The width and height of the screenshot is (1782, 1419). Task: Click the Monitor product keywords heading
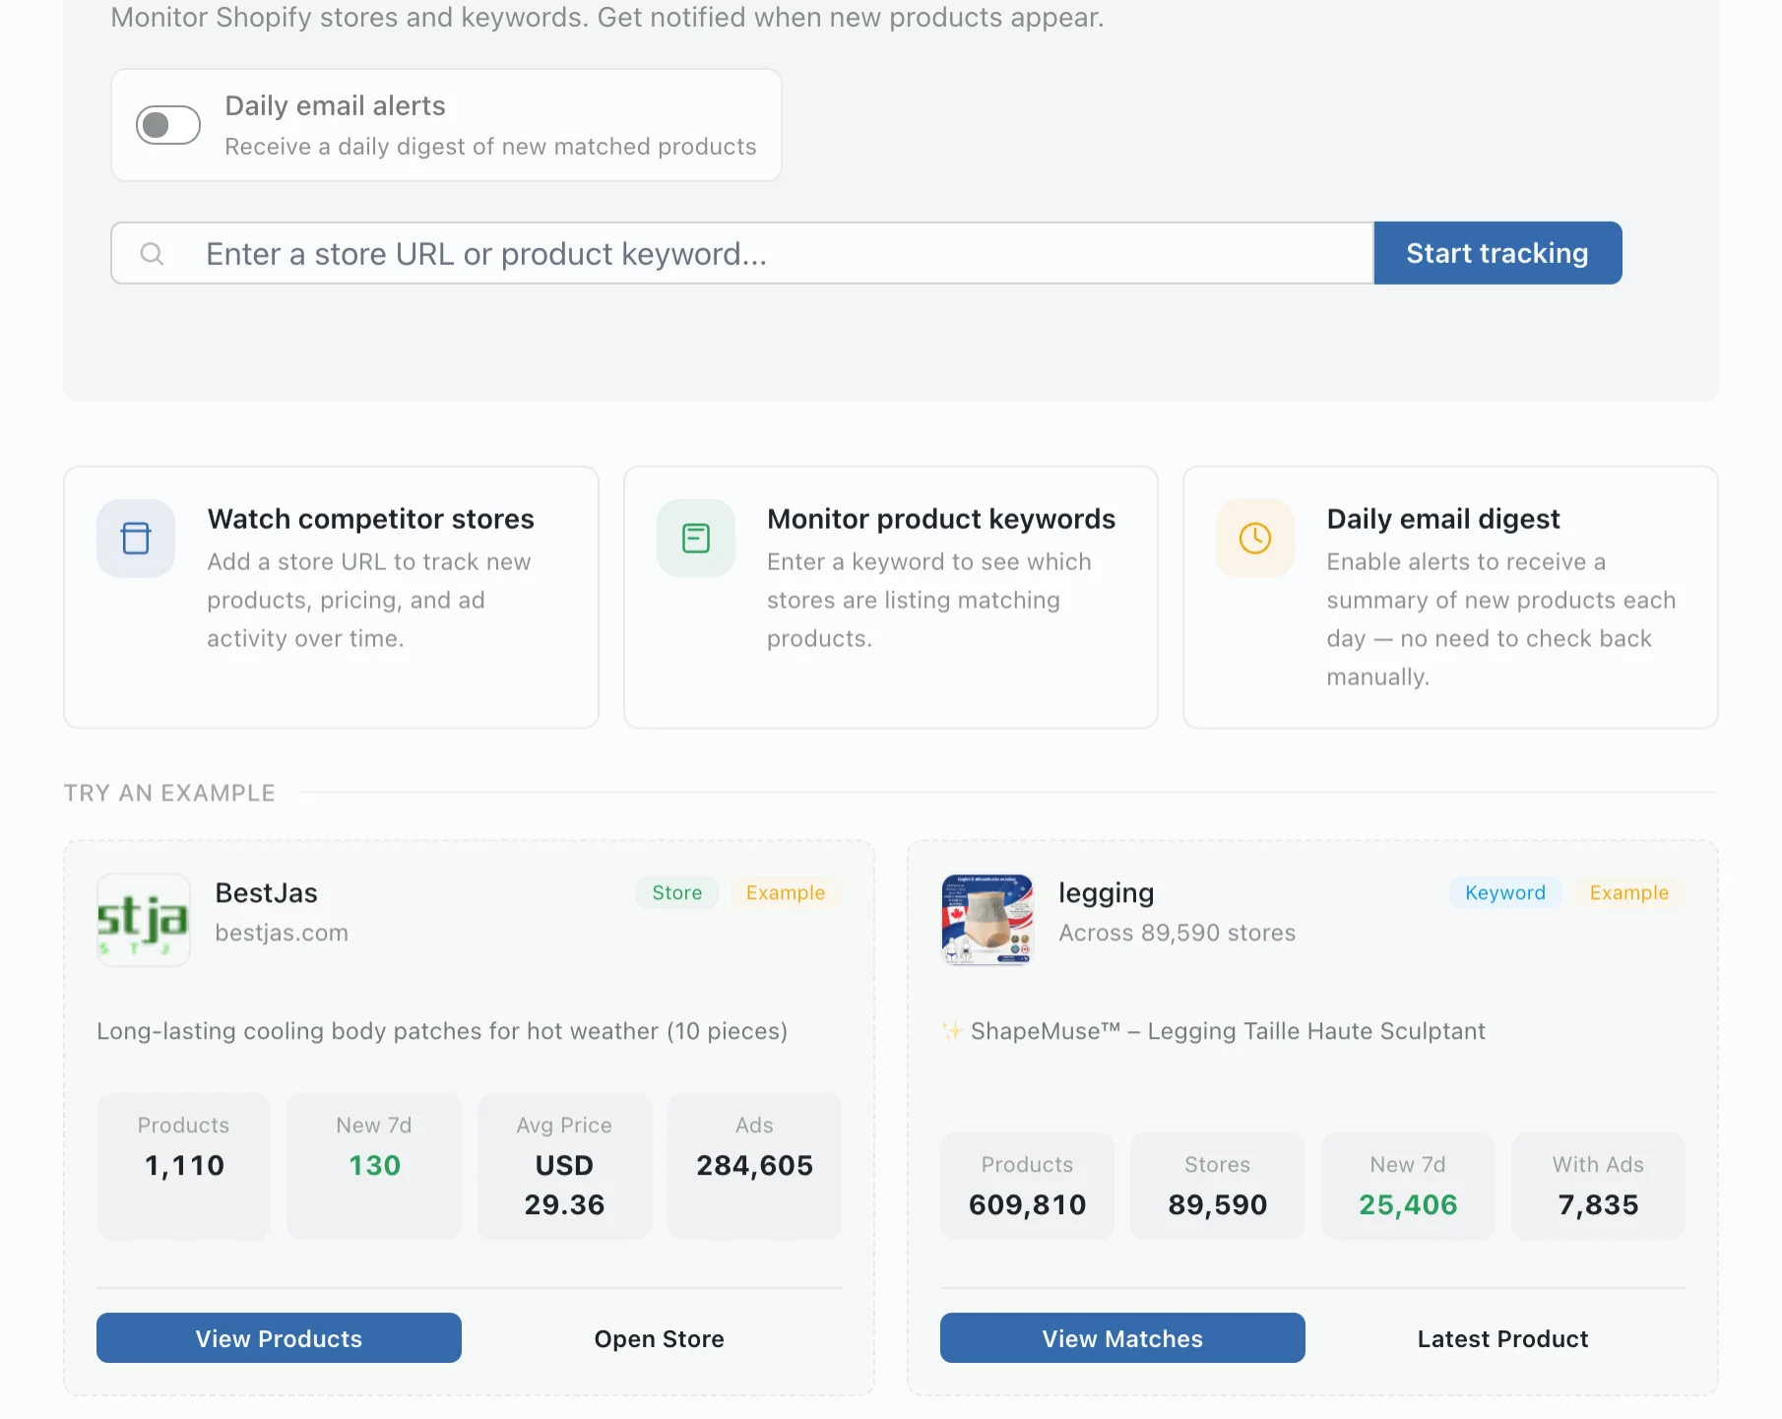[x=941, y=519]
